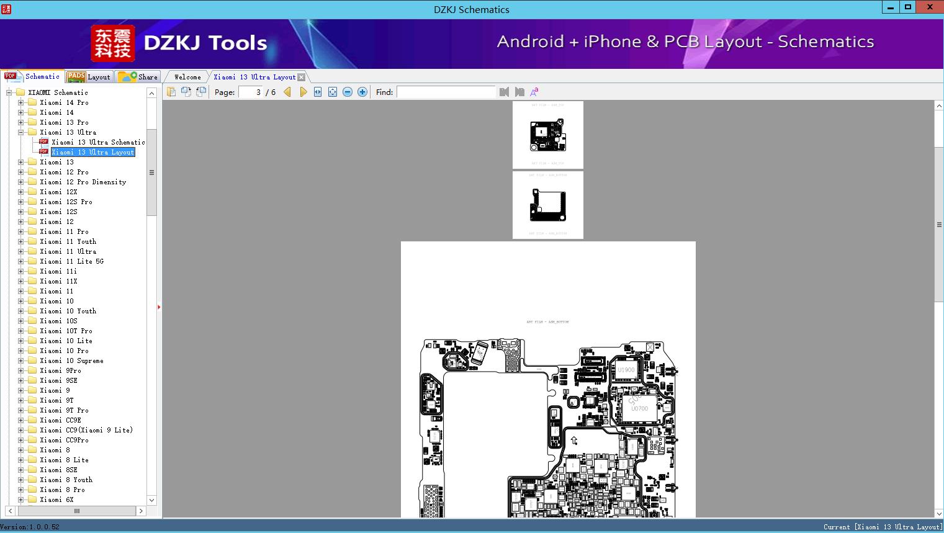Expand the Xiaomi 12X folder

click(x=20, y=192)
